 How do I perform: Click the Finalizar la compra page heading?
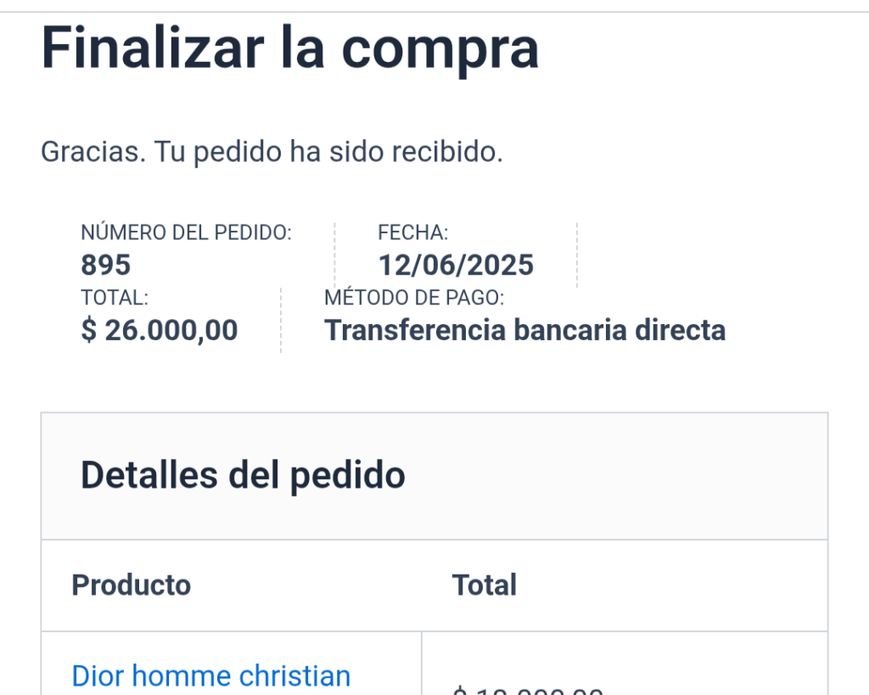point(289,48)
